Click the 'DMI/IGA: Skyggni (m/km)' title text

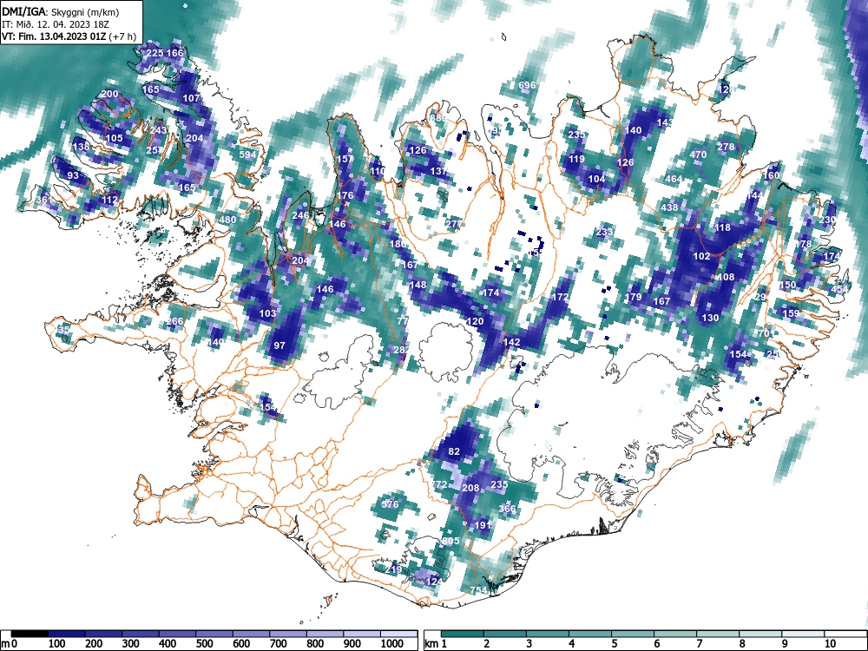coord(61,11)
